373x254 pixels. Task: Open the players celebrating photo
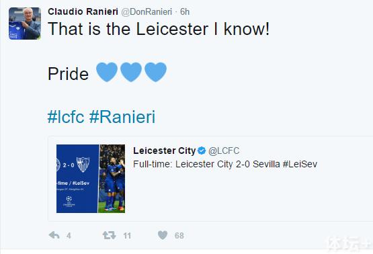(x=112, y=179)
